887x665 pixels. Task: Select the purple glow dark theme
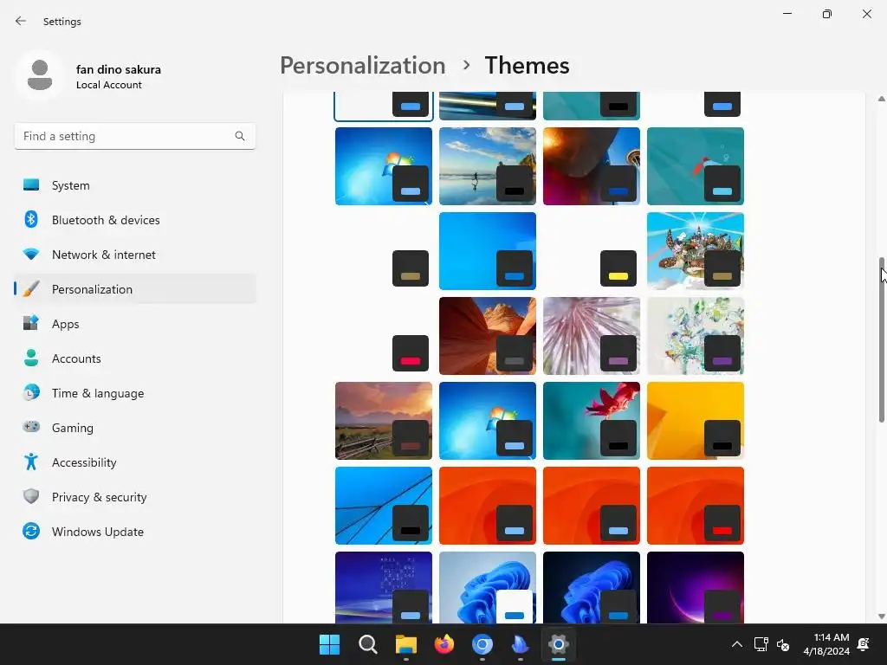pyautogui.click(x=696, y=588)
